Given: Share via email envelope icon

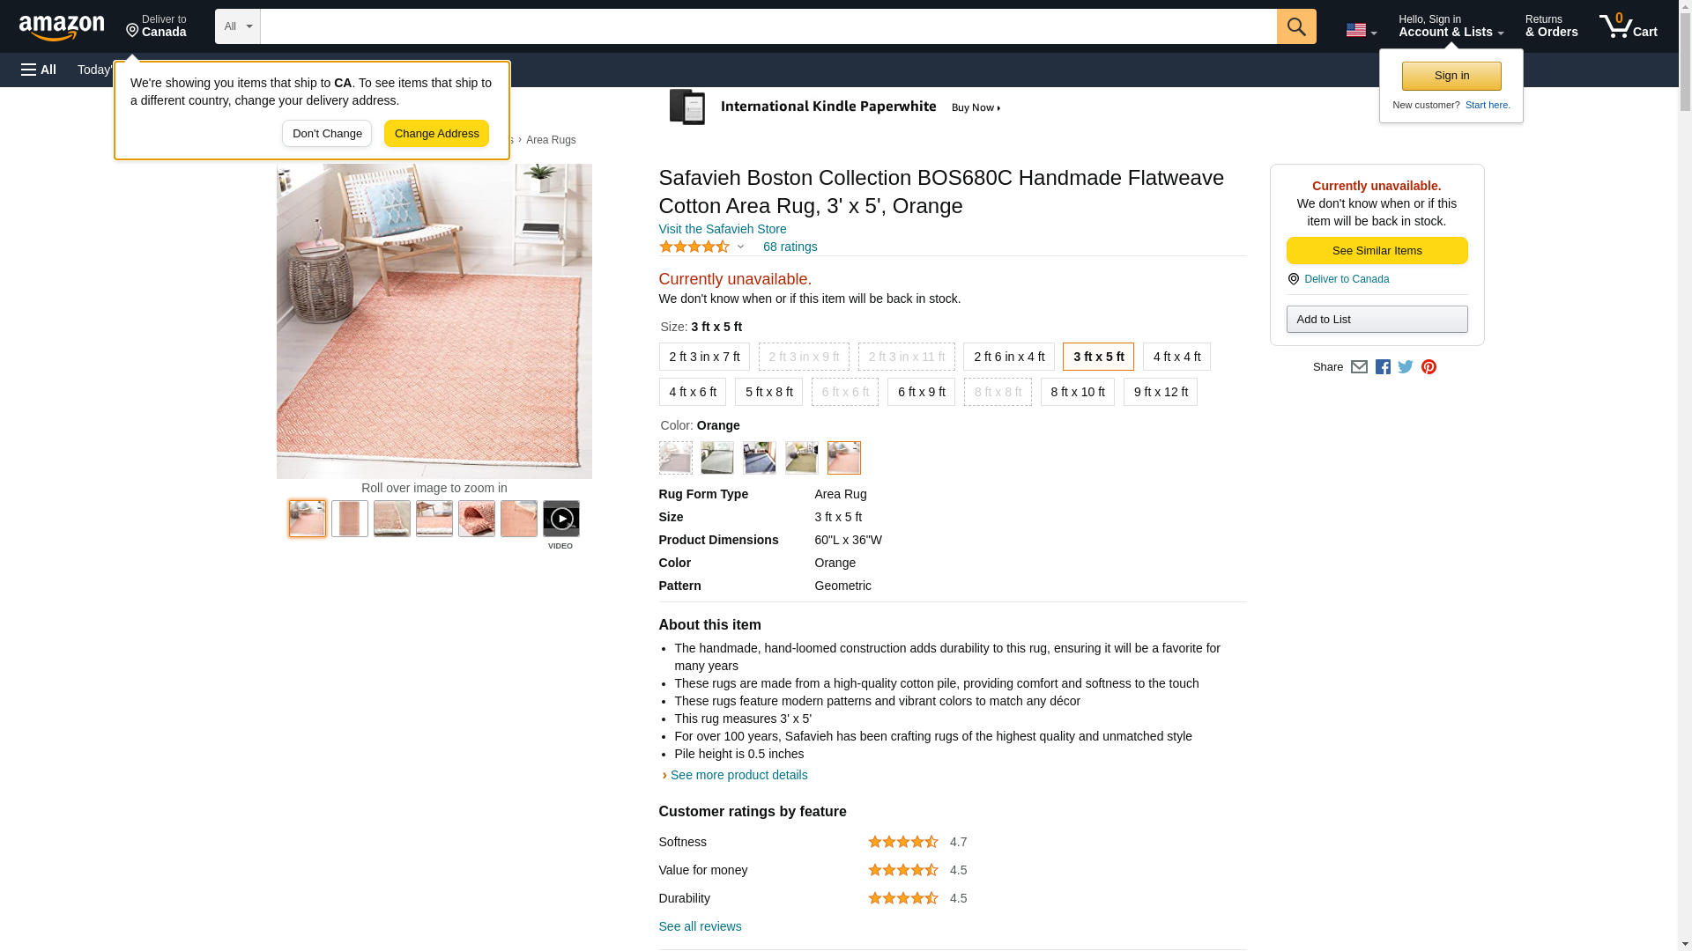Looking at the screenshot, I should 1359,367.
